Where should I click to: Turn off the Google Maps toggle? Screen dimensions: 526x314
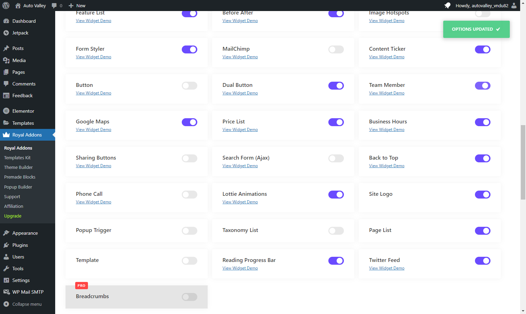[189, 122]
